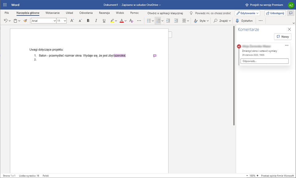This screenshot has height=178, width=296.
Task: Click the Undo arrow icon
Action: click(x=6, y=21)
